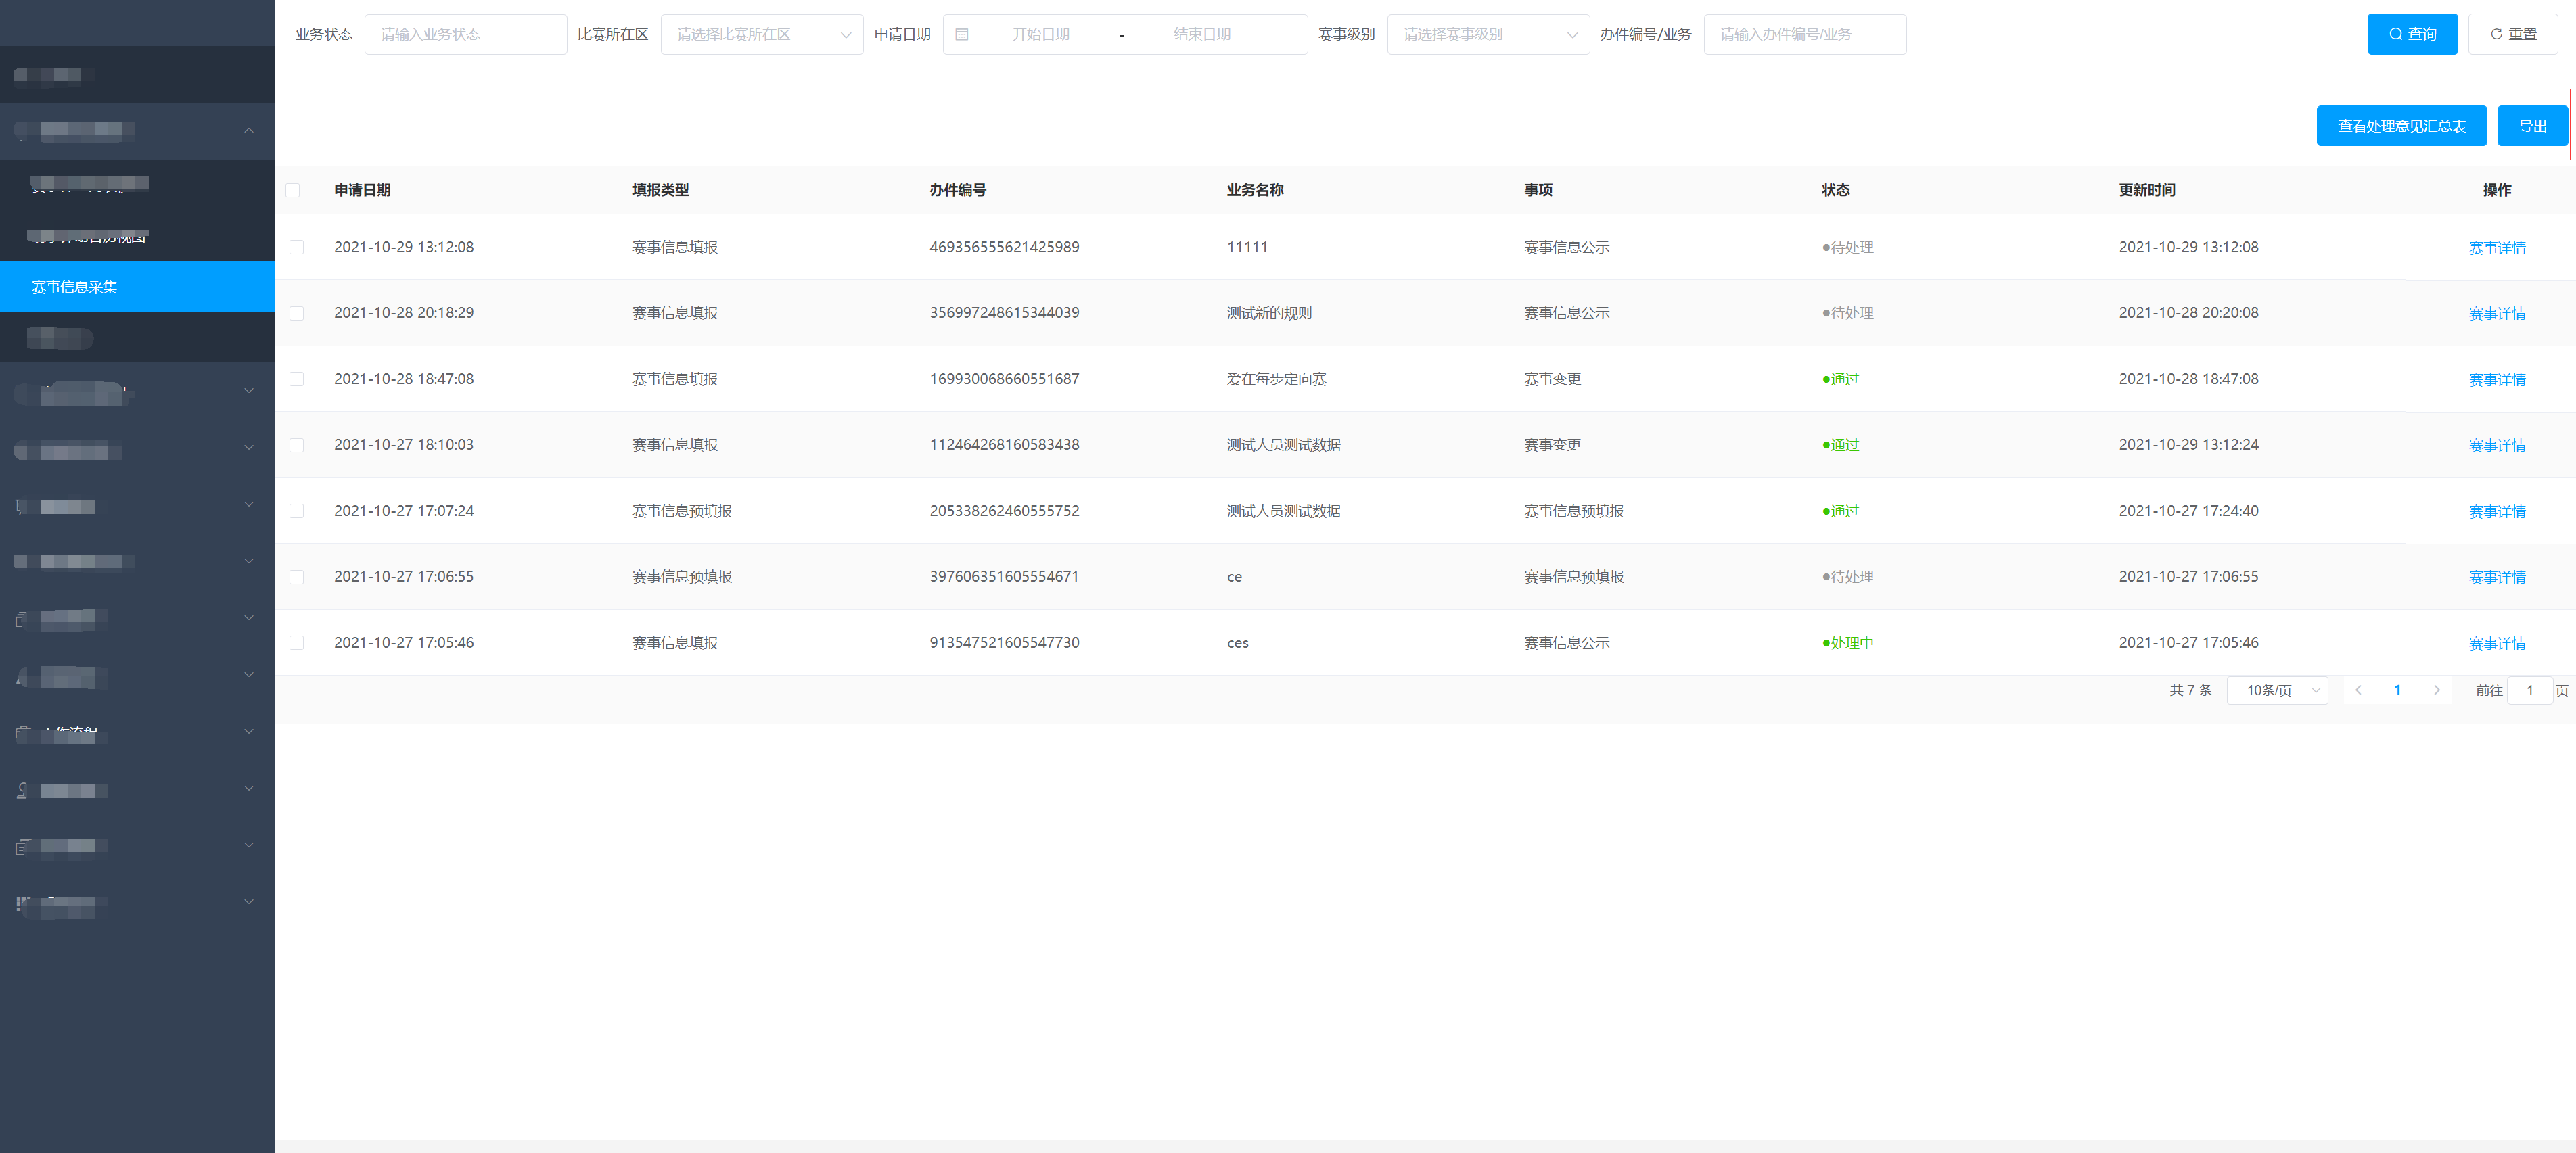This screenshot has height=1153, width=2576.
Task: Click the 业务状态 input field
Action: pyautogui.click(x=465, y=34)
